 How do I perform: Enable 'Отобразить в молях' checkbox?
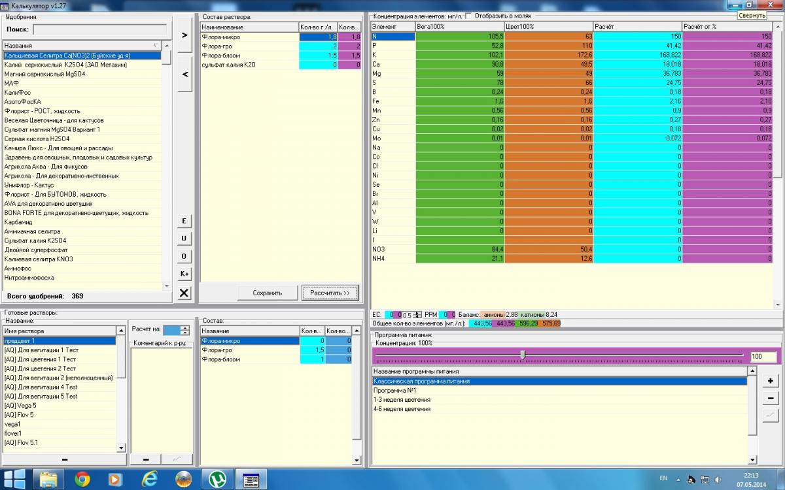(468, 16)
